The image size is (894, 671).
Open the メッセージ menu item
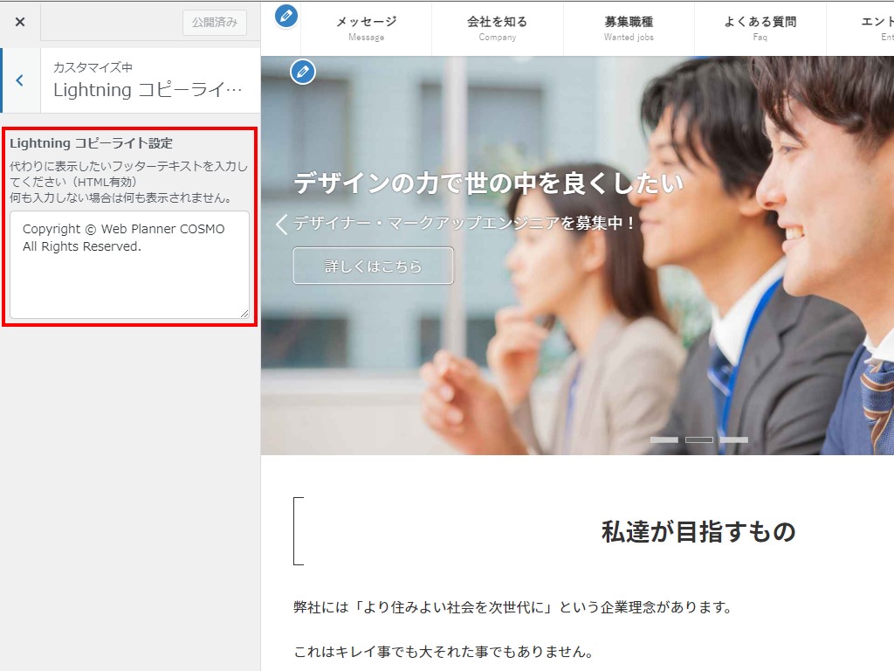(x=366, y=27)
